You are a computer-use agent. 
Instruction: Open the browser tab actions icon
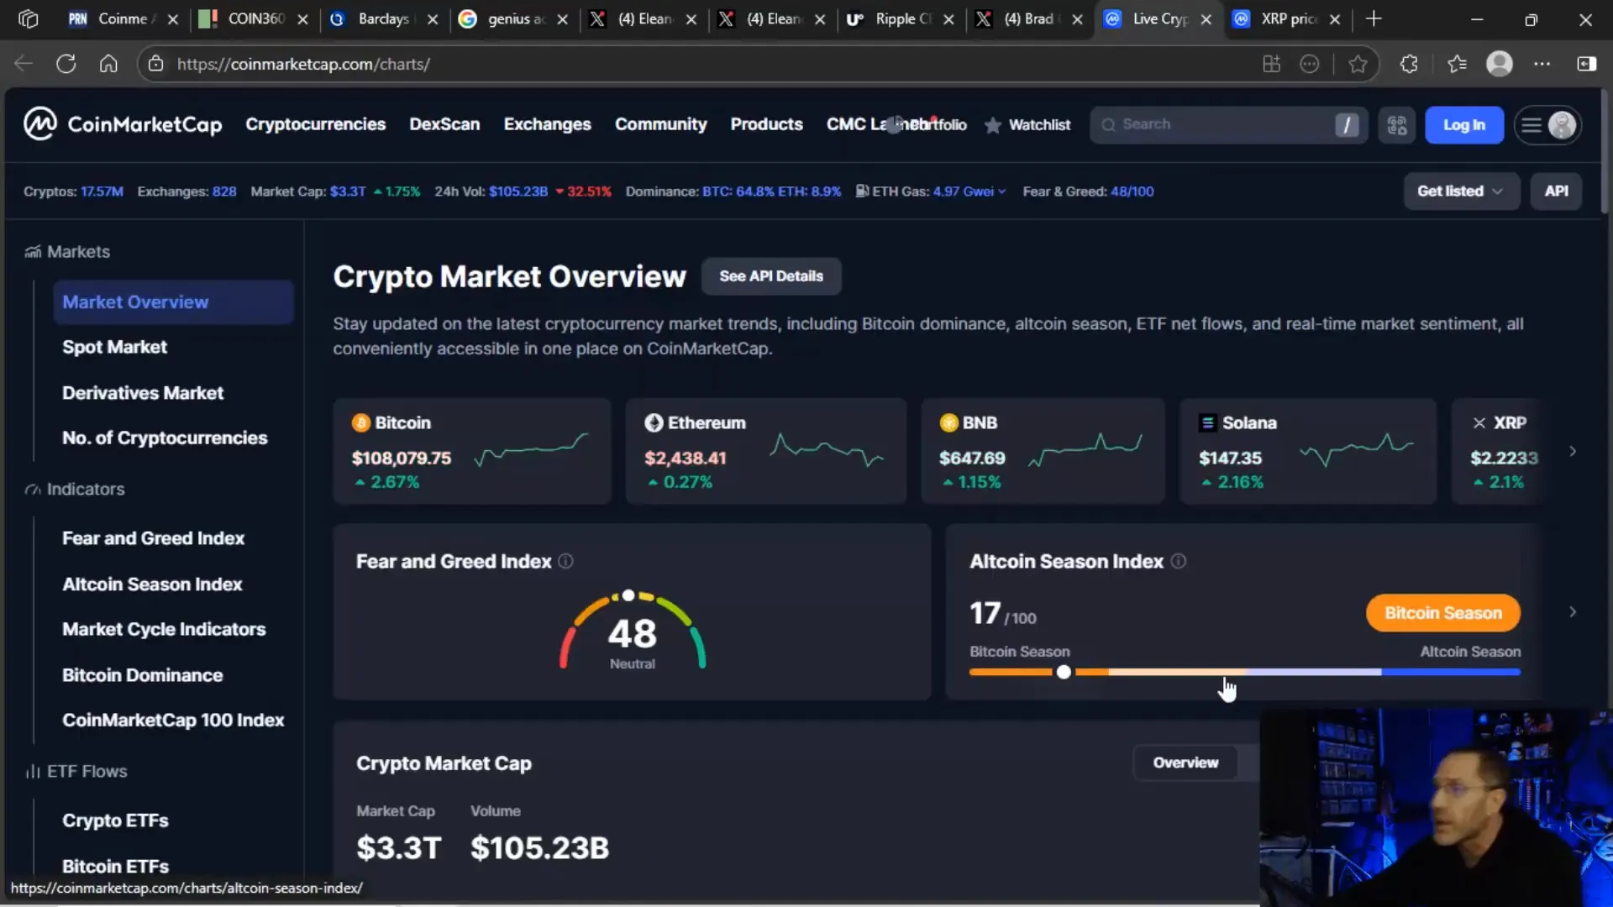tap(28, 18)
